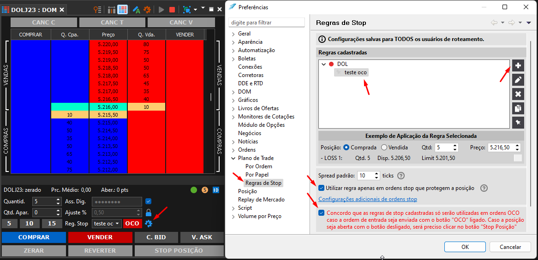Click the DOM price ladder vertical scrollbar handle
The image size is (538, 260).
click(211, 97)
